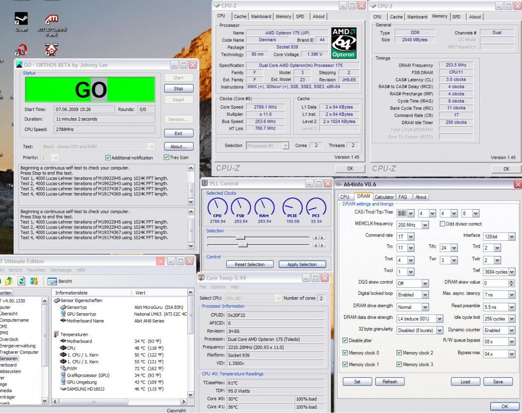
Task: Toggle Additional notification checkbox in ORTHOS
Action: 108,157
